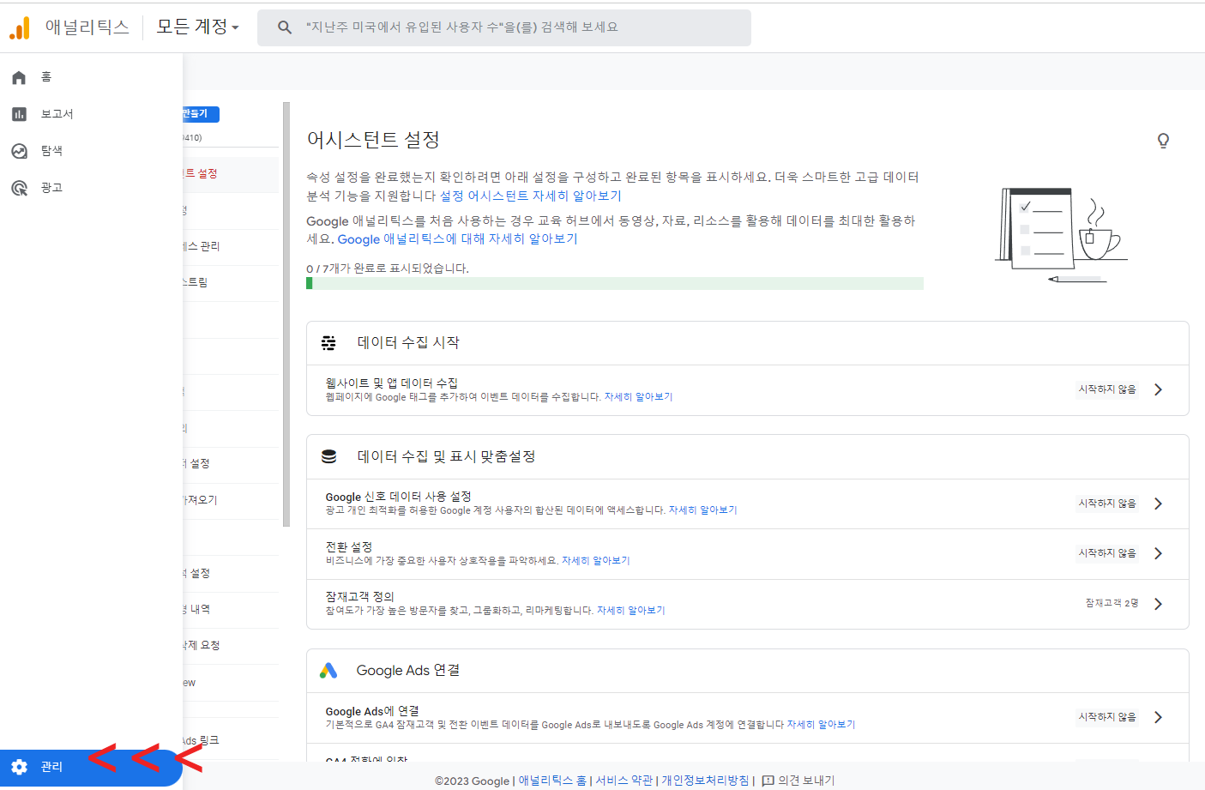The width and height of the screenshot is (1205, 790).
Task: Click the 전환 설정 row title
Action: point(348,547)
